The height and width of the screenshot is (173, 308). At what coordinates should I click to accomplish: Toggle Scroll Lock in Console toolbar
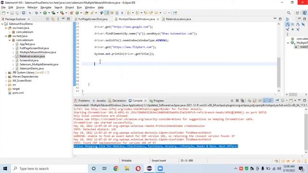point(255,100)
